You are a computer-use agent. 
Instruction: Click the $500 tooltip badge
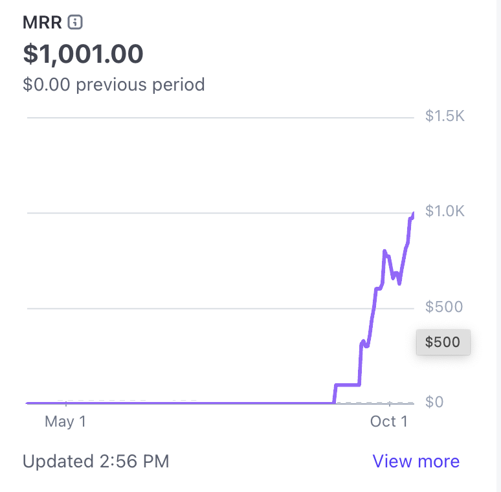pos(443,342)
